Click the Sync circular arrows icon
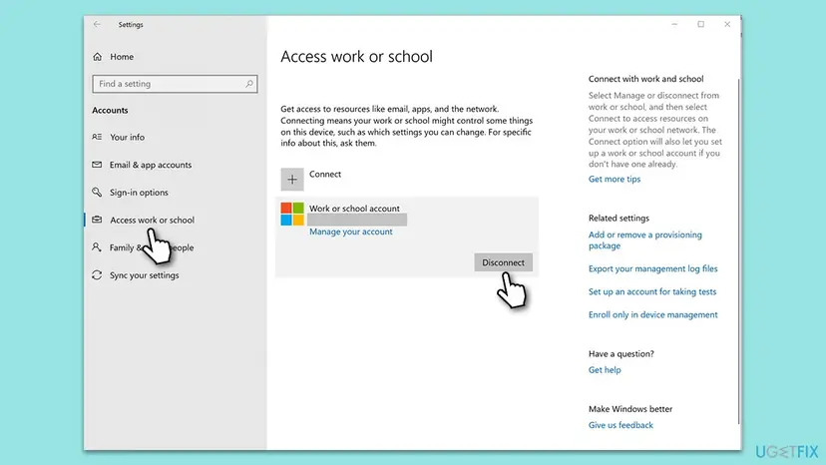 tap(97, 275)
